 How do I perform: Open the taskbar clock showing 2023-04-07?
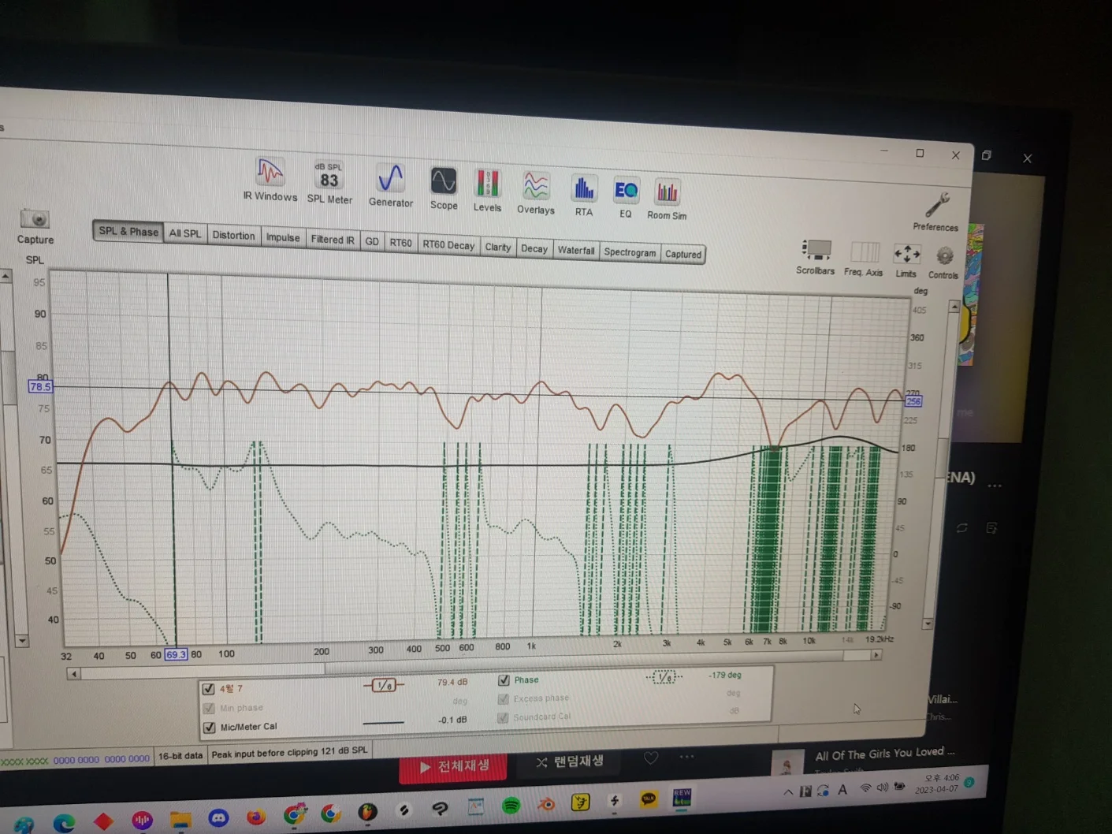tap(936, 784)
